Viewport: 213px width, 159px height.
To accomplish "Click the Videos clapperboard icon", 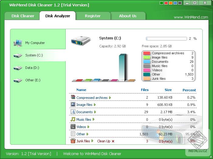I will click(x=73, y=127).
